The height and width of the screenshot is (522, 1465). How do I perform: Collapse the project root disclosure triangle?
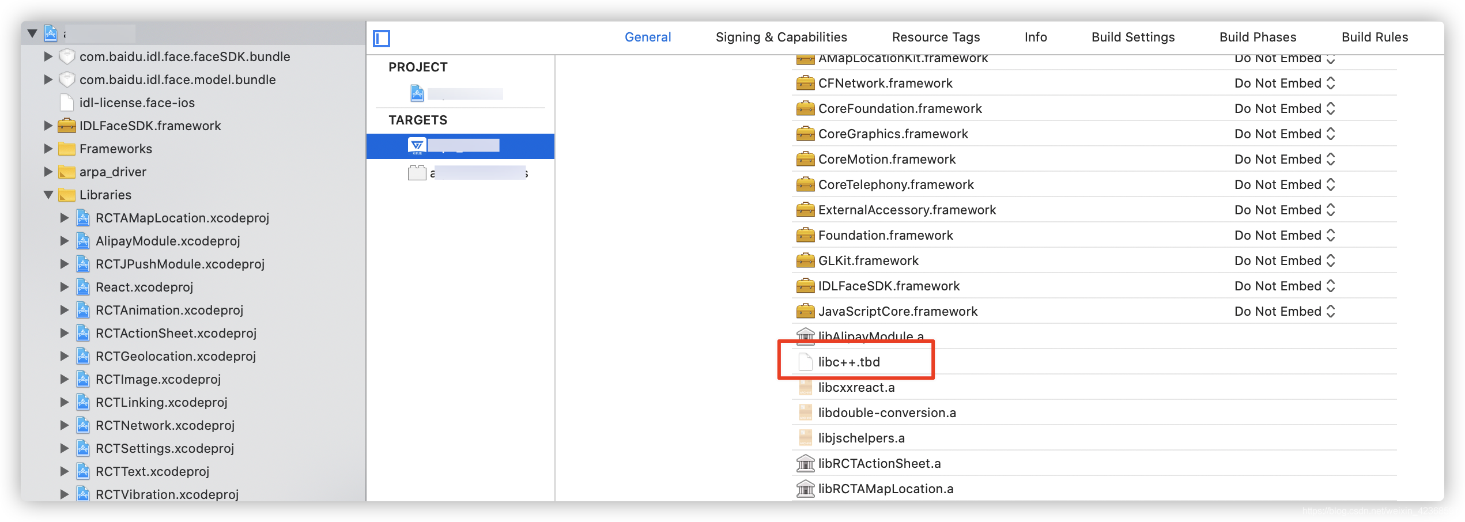click(33, 33)
